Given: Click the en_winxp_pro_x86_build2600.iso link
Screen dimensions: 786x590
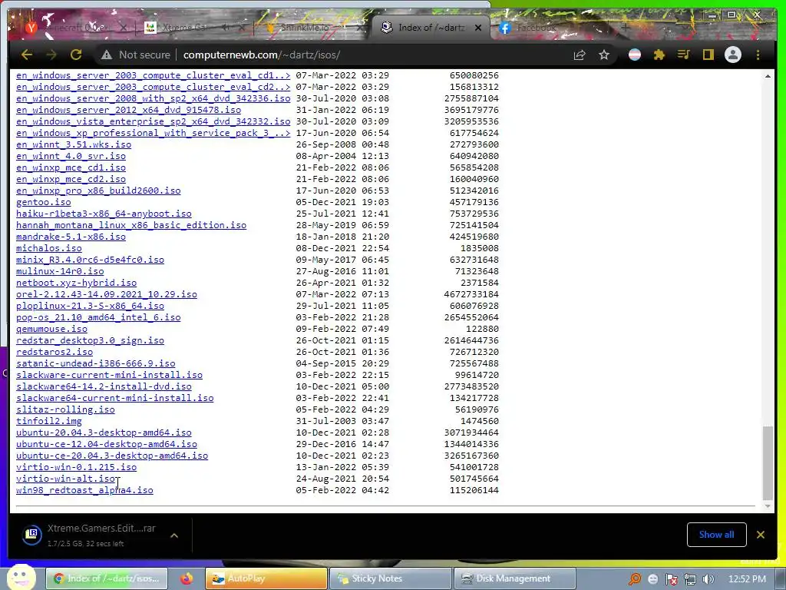Looking at the screenshot, I should (x=98, y=191).
